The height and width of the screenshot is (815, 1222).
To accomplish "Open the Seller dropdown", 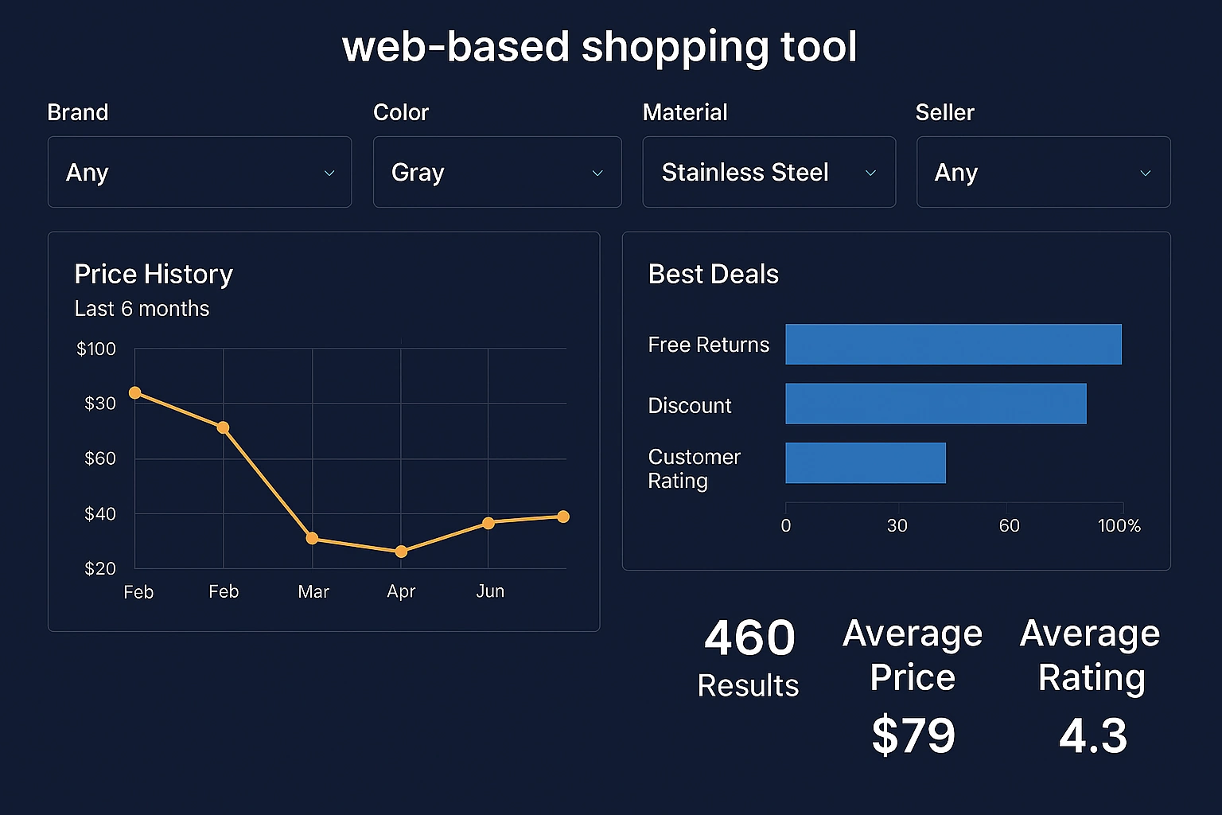I will (1043, 172).
